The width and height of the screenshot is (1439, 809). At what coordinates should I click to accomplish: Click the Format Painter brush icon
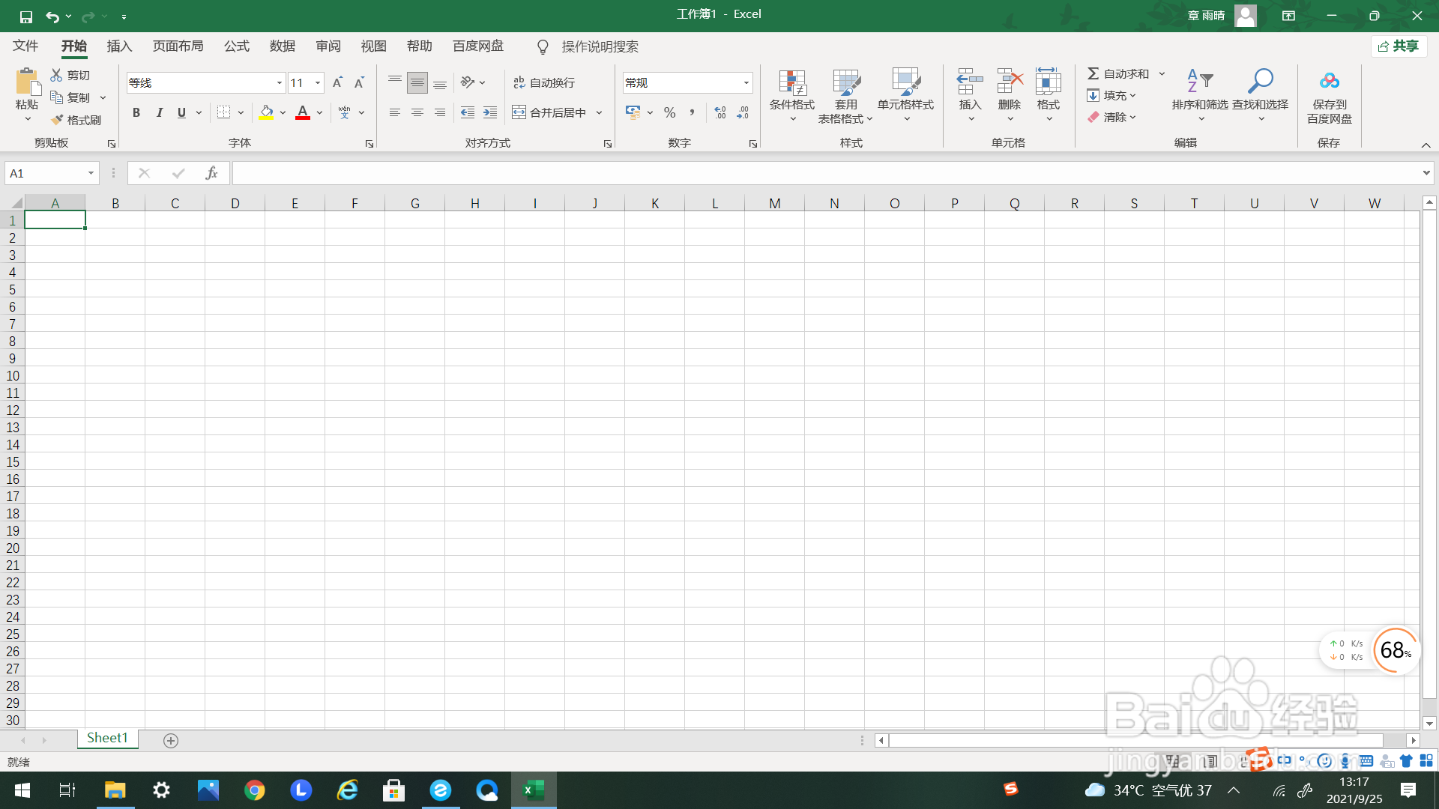click(58, 120)
